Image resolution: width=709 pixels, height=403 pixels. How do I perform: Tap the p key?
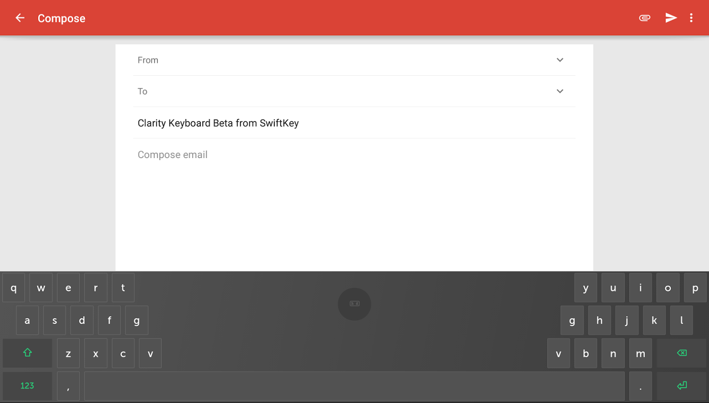coord(695,287)
